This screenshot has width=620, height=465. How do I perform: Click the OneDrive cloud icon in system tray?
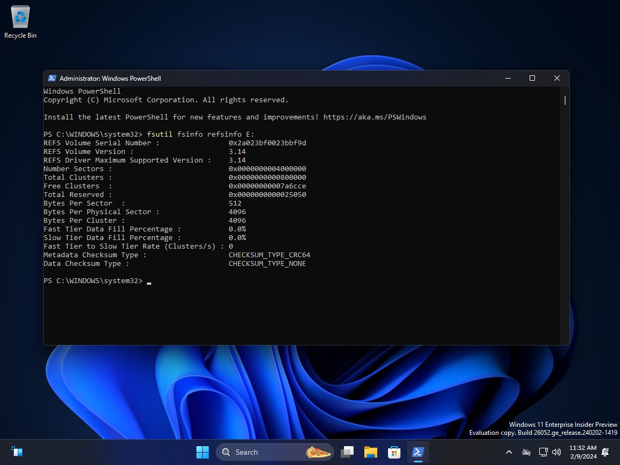pos(526,452)
